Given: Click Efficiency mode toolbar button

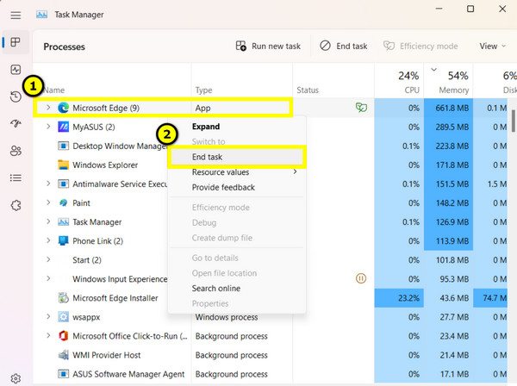Looking at the screenshot, I should [420, 47].
